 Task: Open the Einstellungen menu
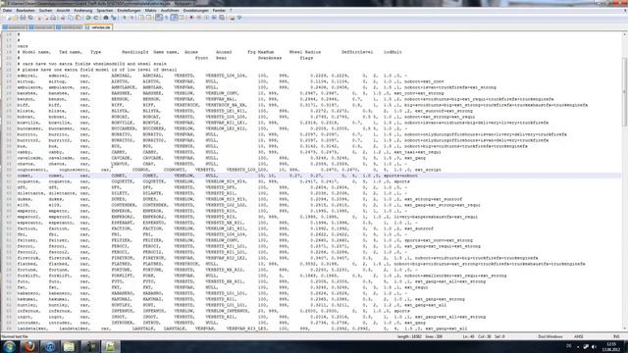click(129, 11)
